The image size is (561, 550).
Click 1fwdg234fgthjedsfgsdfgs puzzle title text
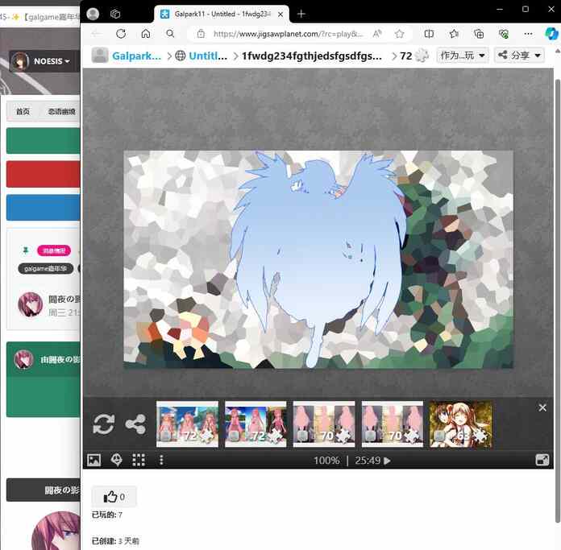(x=312, y=56)
